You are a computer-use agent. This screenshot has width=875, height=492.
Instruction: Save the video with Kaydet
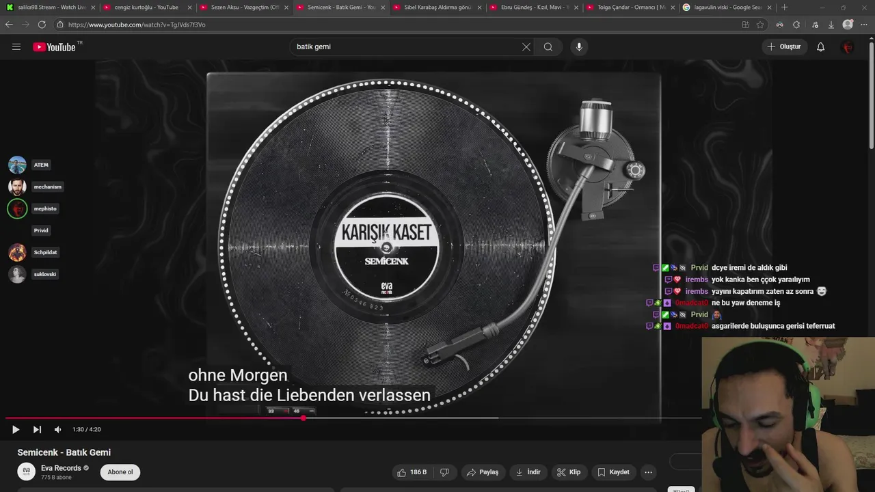click(x=613, y=472)
